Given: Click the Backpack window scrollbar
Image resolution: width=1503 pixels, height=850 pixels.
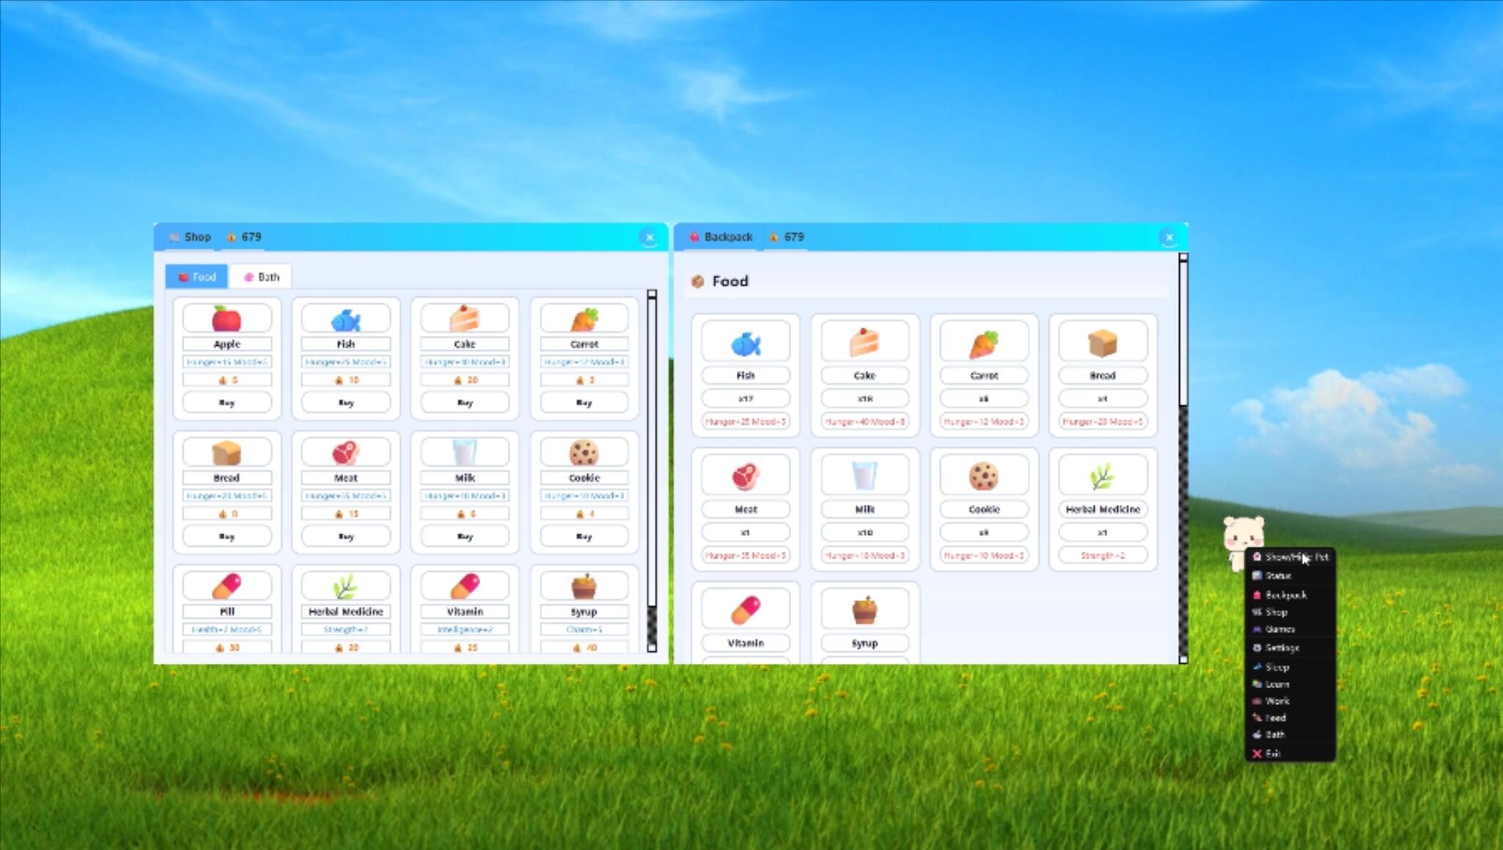Looking at the screenshot, I should [1183, 458].
